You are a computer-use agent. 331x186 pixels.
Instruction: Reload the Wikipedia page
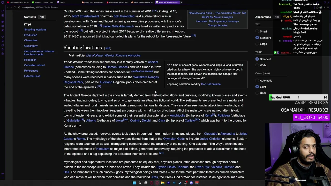(15, 7)
